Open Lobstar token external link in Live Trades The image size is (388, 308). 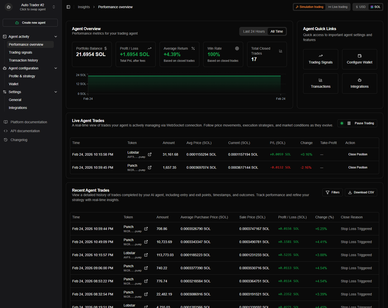149,154
